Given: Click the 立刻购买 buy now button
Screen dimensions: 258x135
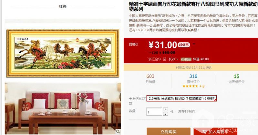Looking at the screenshot, I should pyautogui.click(x=169, y=131).
